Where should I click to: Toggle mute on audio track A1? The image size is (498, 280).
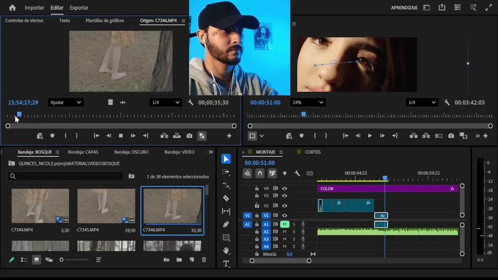284,224
